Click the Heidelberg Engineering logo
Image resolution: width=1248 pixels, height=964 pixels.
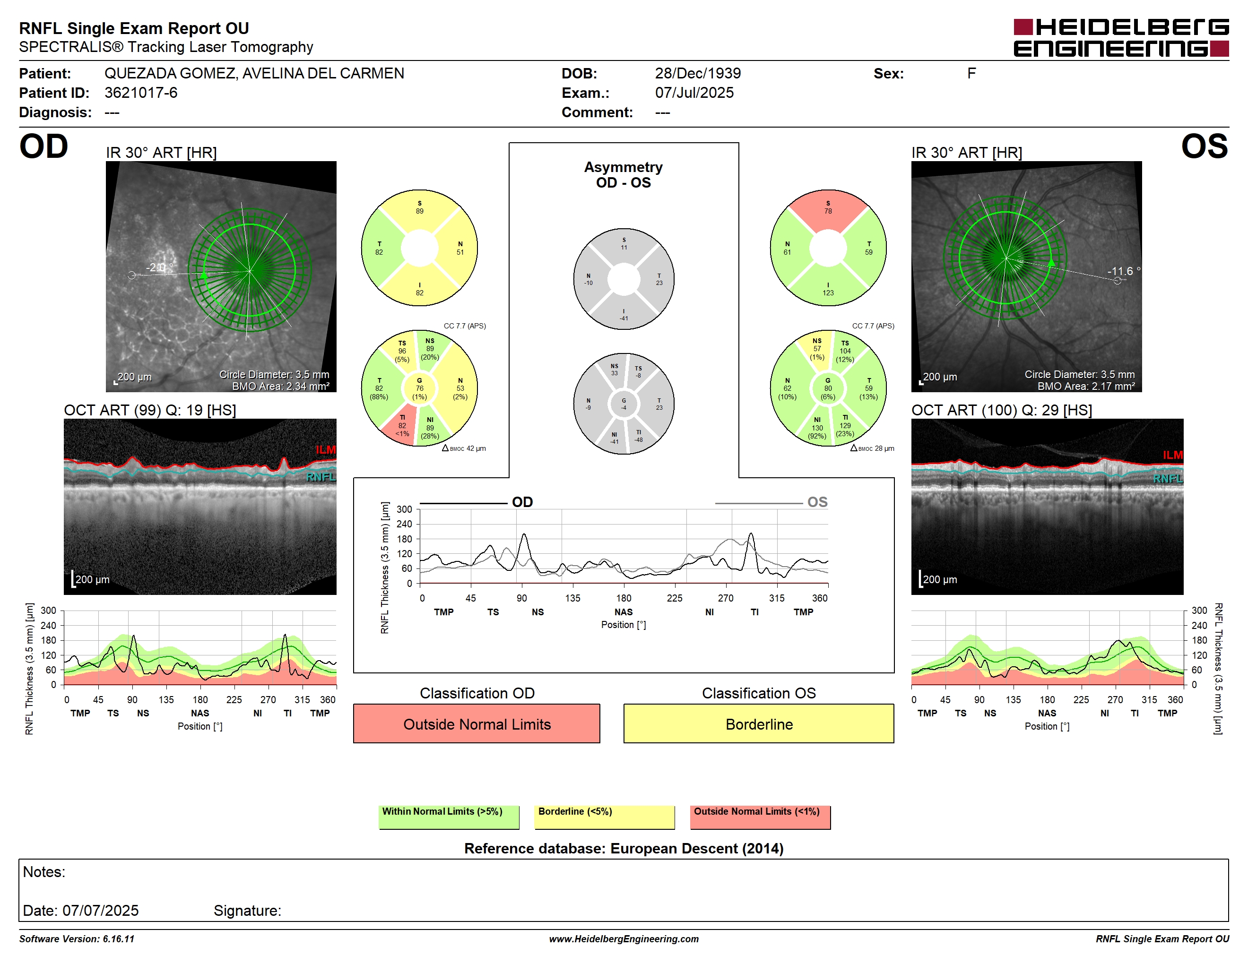click(1120, 38)
